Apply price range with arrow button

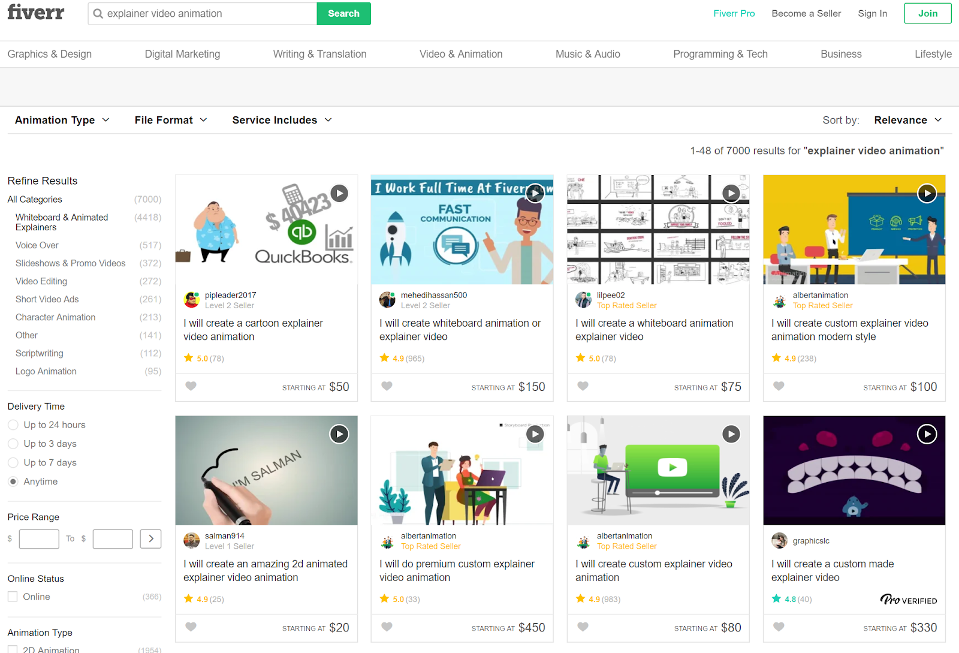[151, 538]
